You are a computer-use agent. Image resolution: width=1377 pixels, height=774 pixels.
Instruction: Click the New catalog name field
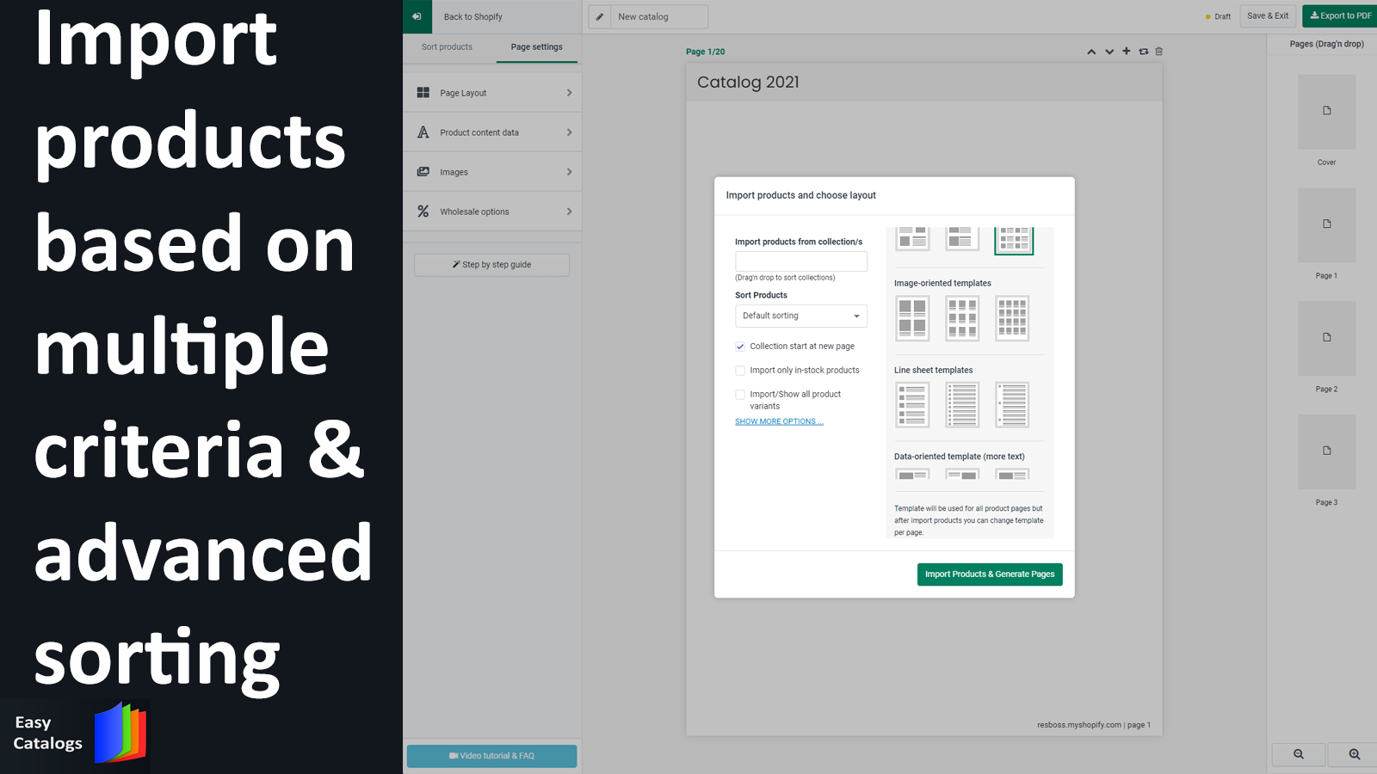pos(659,16)
